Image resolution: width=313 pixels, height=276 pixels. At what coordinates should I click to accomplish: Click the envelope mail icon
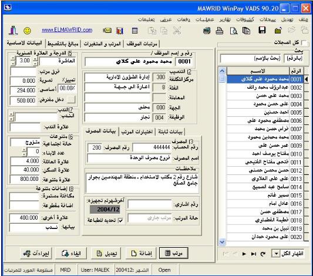107,31
